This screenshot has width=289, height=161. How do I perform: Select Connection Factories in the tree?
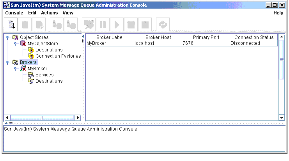click(58, 56)
